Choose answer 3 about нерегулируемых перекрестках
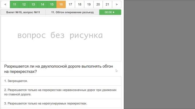The height and width of the screenshot is (109, 195). coord(61,104)
